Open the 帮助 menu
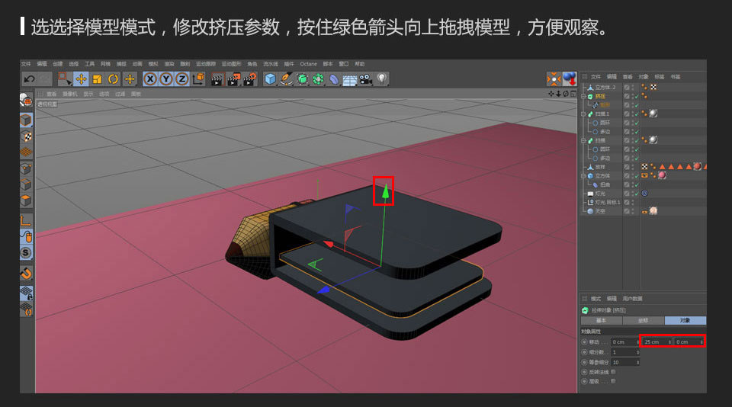Screen dimensions: 732x407 [x=359, y=64]
